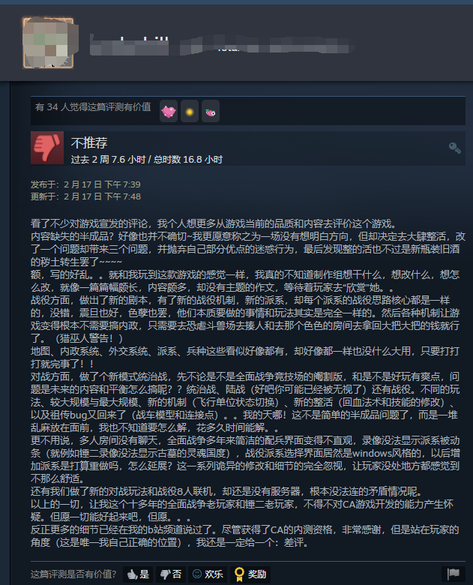
Task: Click the product key icon
Action: 454,148
